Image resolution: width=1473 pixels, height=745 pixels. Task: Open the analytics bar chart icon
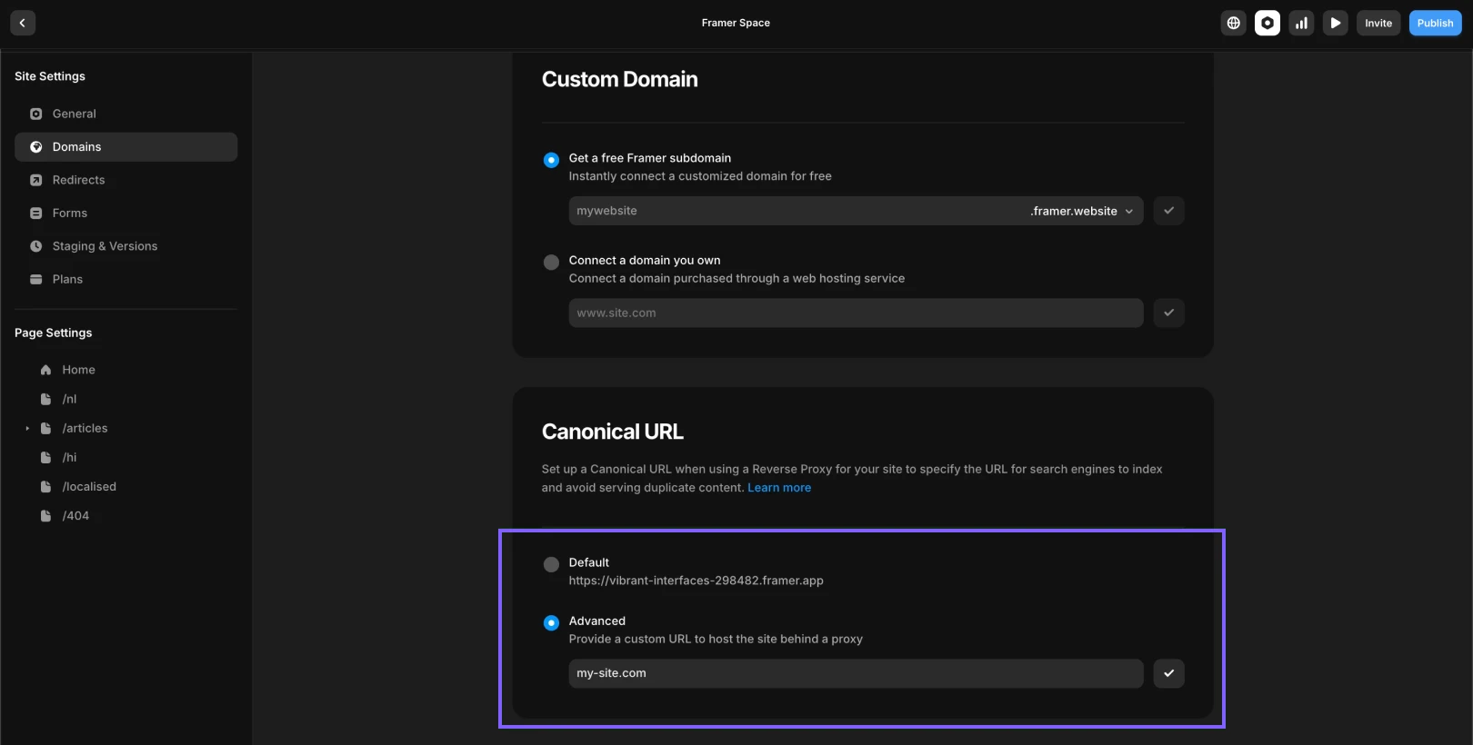pyautogui.click(x=1302, y=23)
